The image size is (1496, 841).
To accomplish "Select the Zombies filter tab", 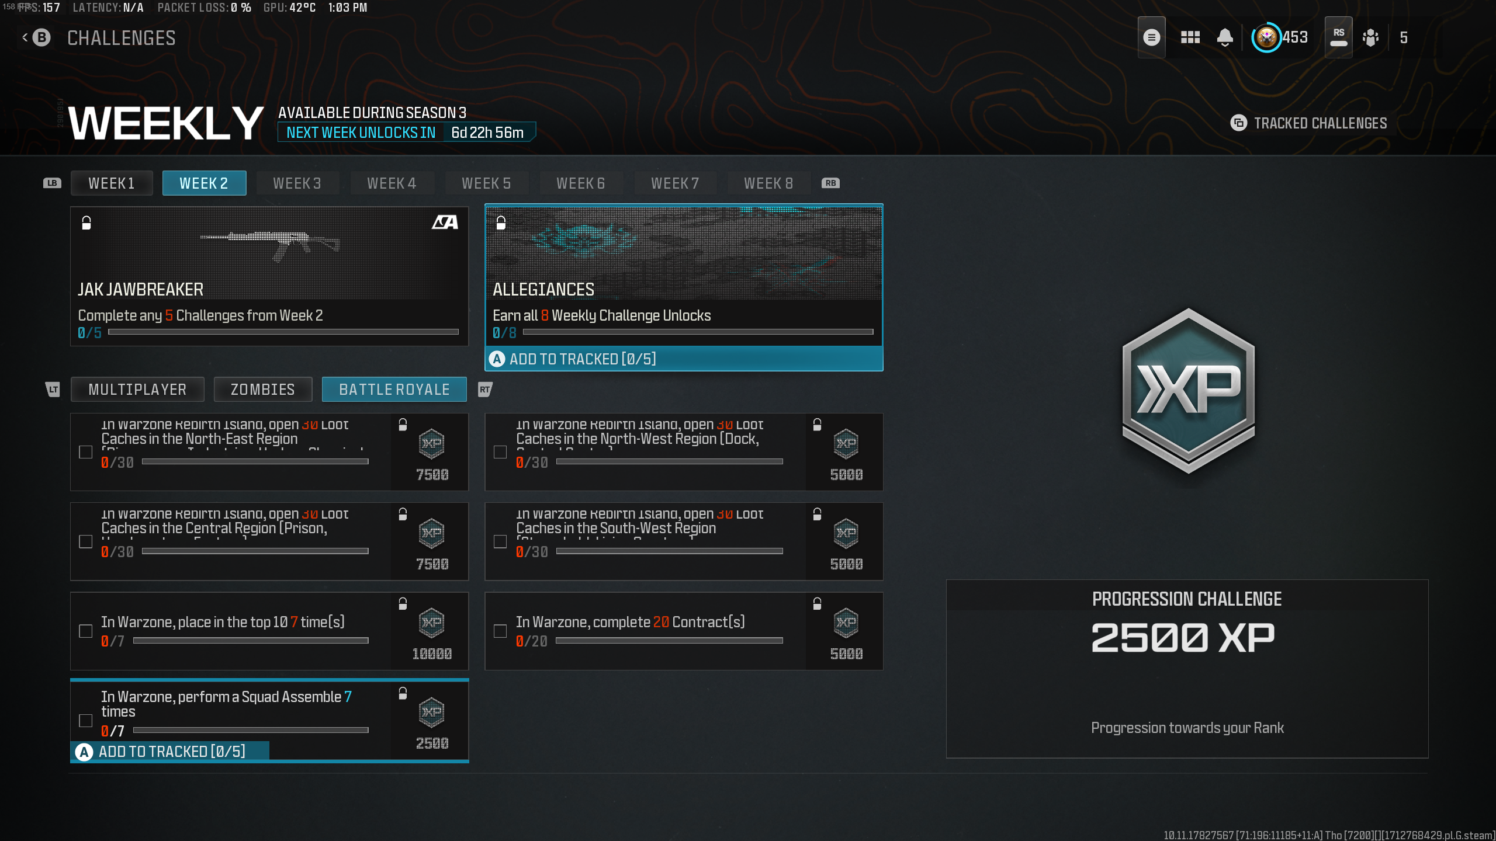I will tap(262, 389).
